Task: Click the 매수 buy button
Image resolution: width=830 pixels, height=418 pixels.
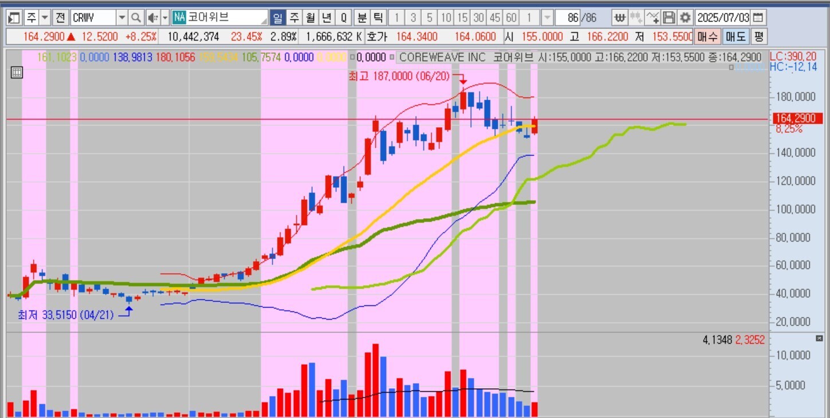Action: [x=707, y=37]
